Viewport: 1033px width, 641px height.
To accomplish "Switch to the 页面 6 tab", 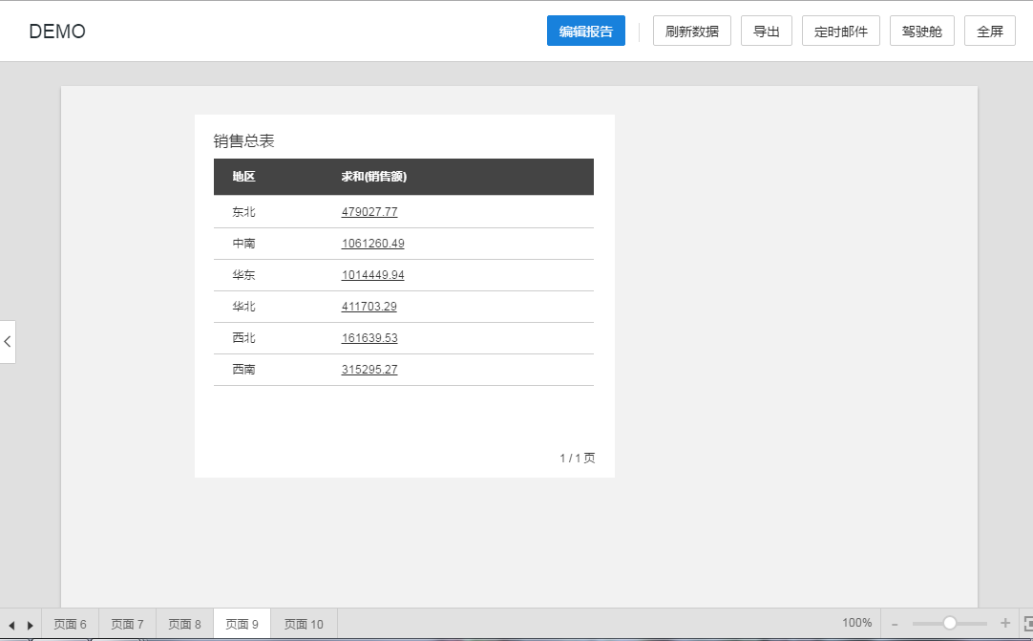I will coord(70,625).
